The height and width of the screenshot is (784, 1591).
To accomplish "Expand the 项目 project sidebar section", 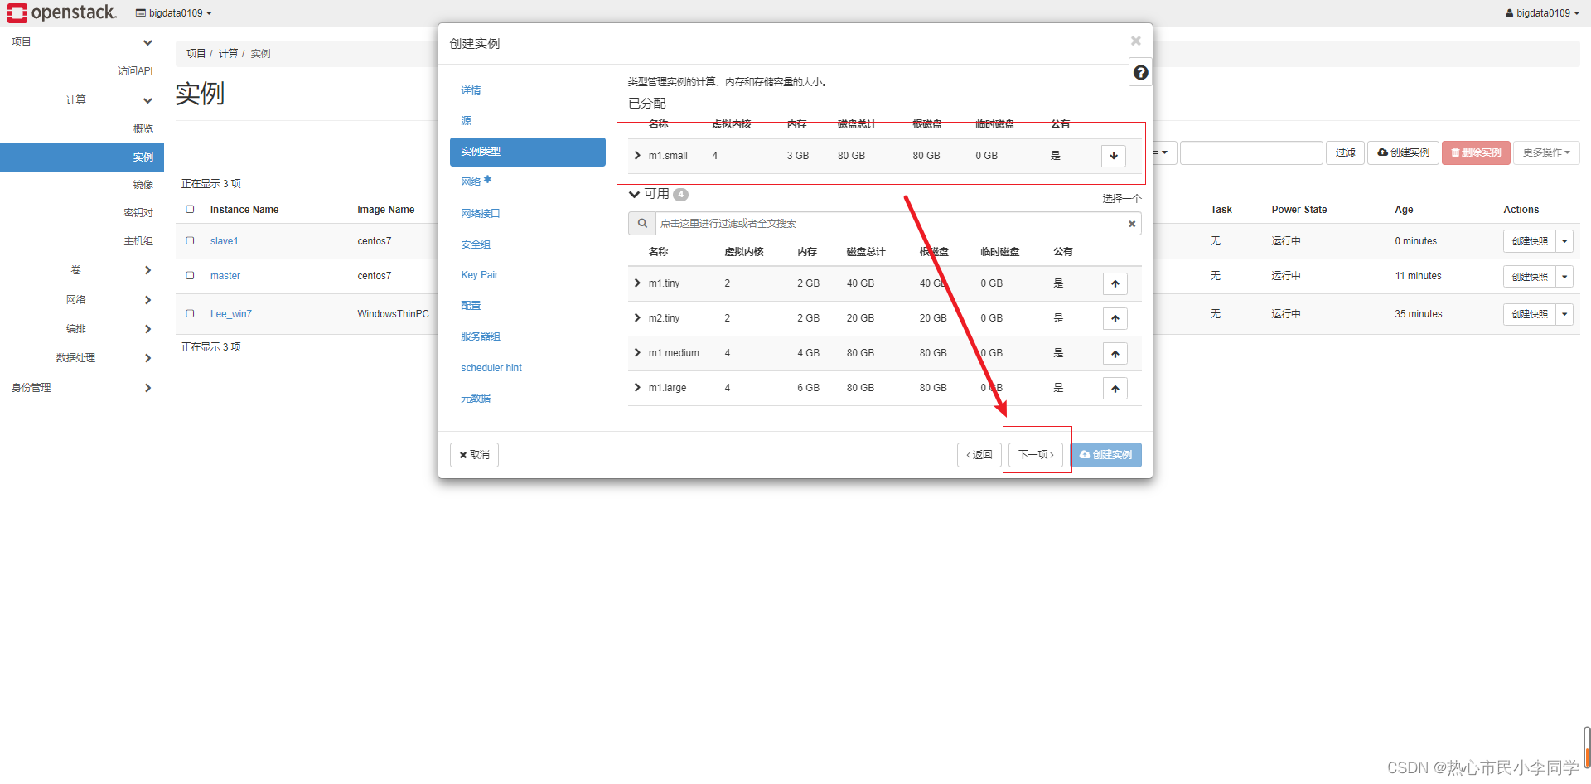I will (82, 42).
